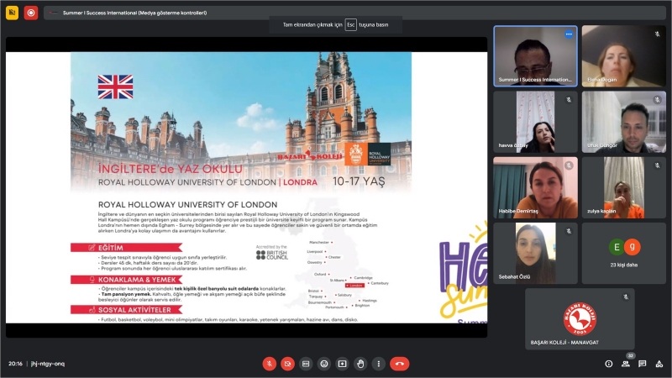The width and height of the screenshot is (672, 378).
Task: Select Ufuk Güngör video tile
Action: point(624,122)
